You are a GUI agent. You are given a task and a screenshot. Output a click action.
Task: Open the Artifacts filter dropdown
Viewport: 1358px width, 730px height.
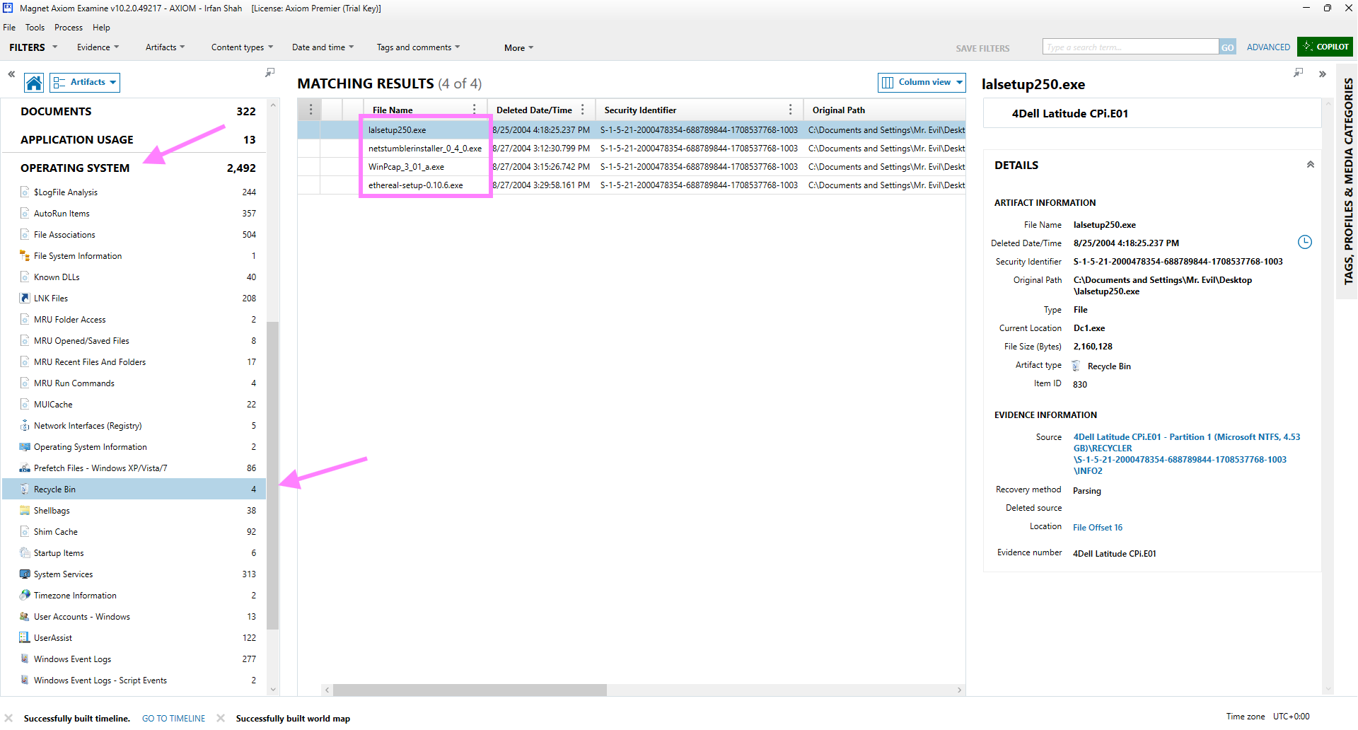(165, 47)
